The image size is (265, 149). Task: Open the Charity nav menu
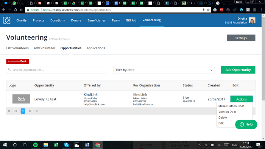22,20
